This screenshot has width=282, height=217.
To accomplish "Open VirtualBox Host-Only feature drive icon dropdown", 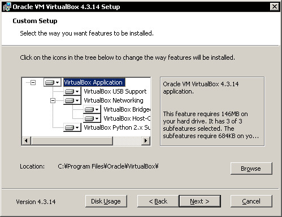I will pyautogui.click(x=92, y=118).
